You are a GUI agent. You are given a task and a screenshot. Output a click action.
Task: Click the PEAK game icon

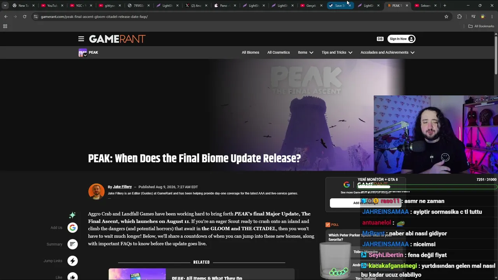[x=82, y=52]
